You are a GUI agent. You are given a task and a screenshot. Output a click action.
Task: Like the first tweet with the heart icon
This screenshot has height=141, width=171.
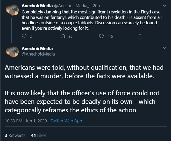(x=101, y=36)
